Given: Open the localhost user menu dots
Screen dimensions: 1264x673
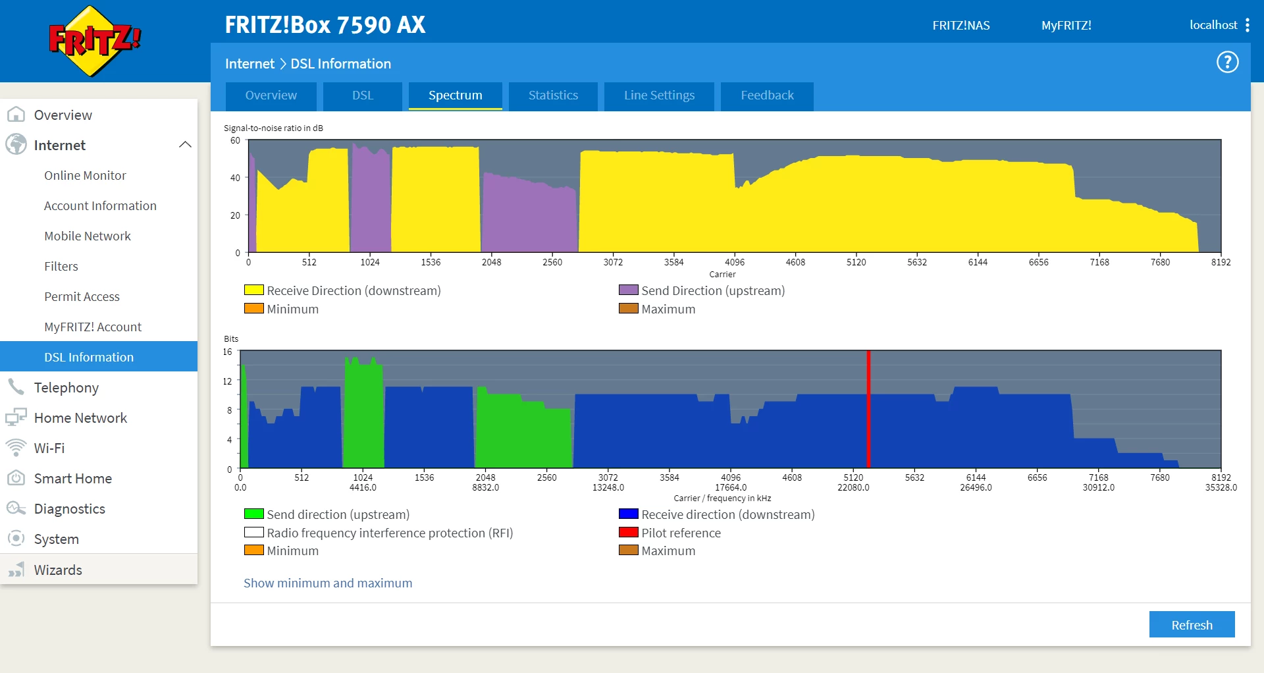Looking at the screenshot, I should click(1248, 25).
